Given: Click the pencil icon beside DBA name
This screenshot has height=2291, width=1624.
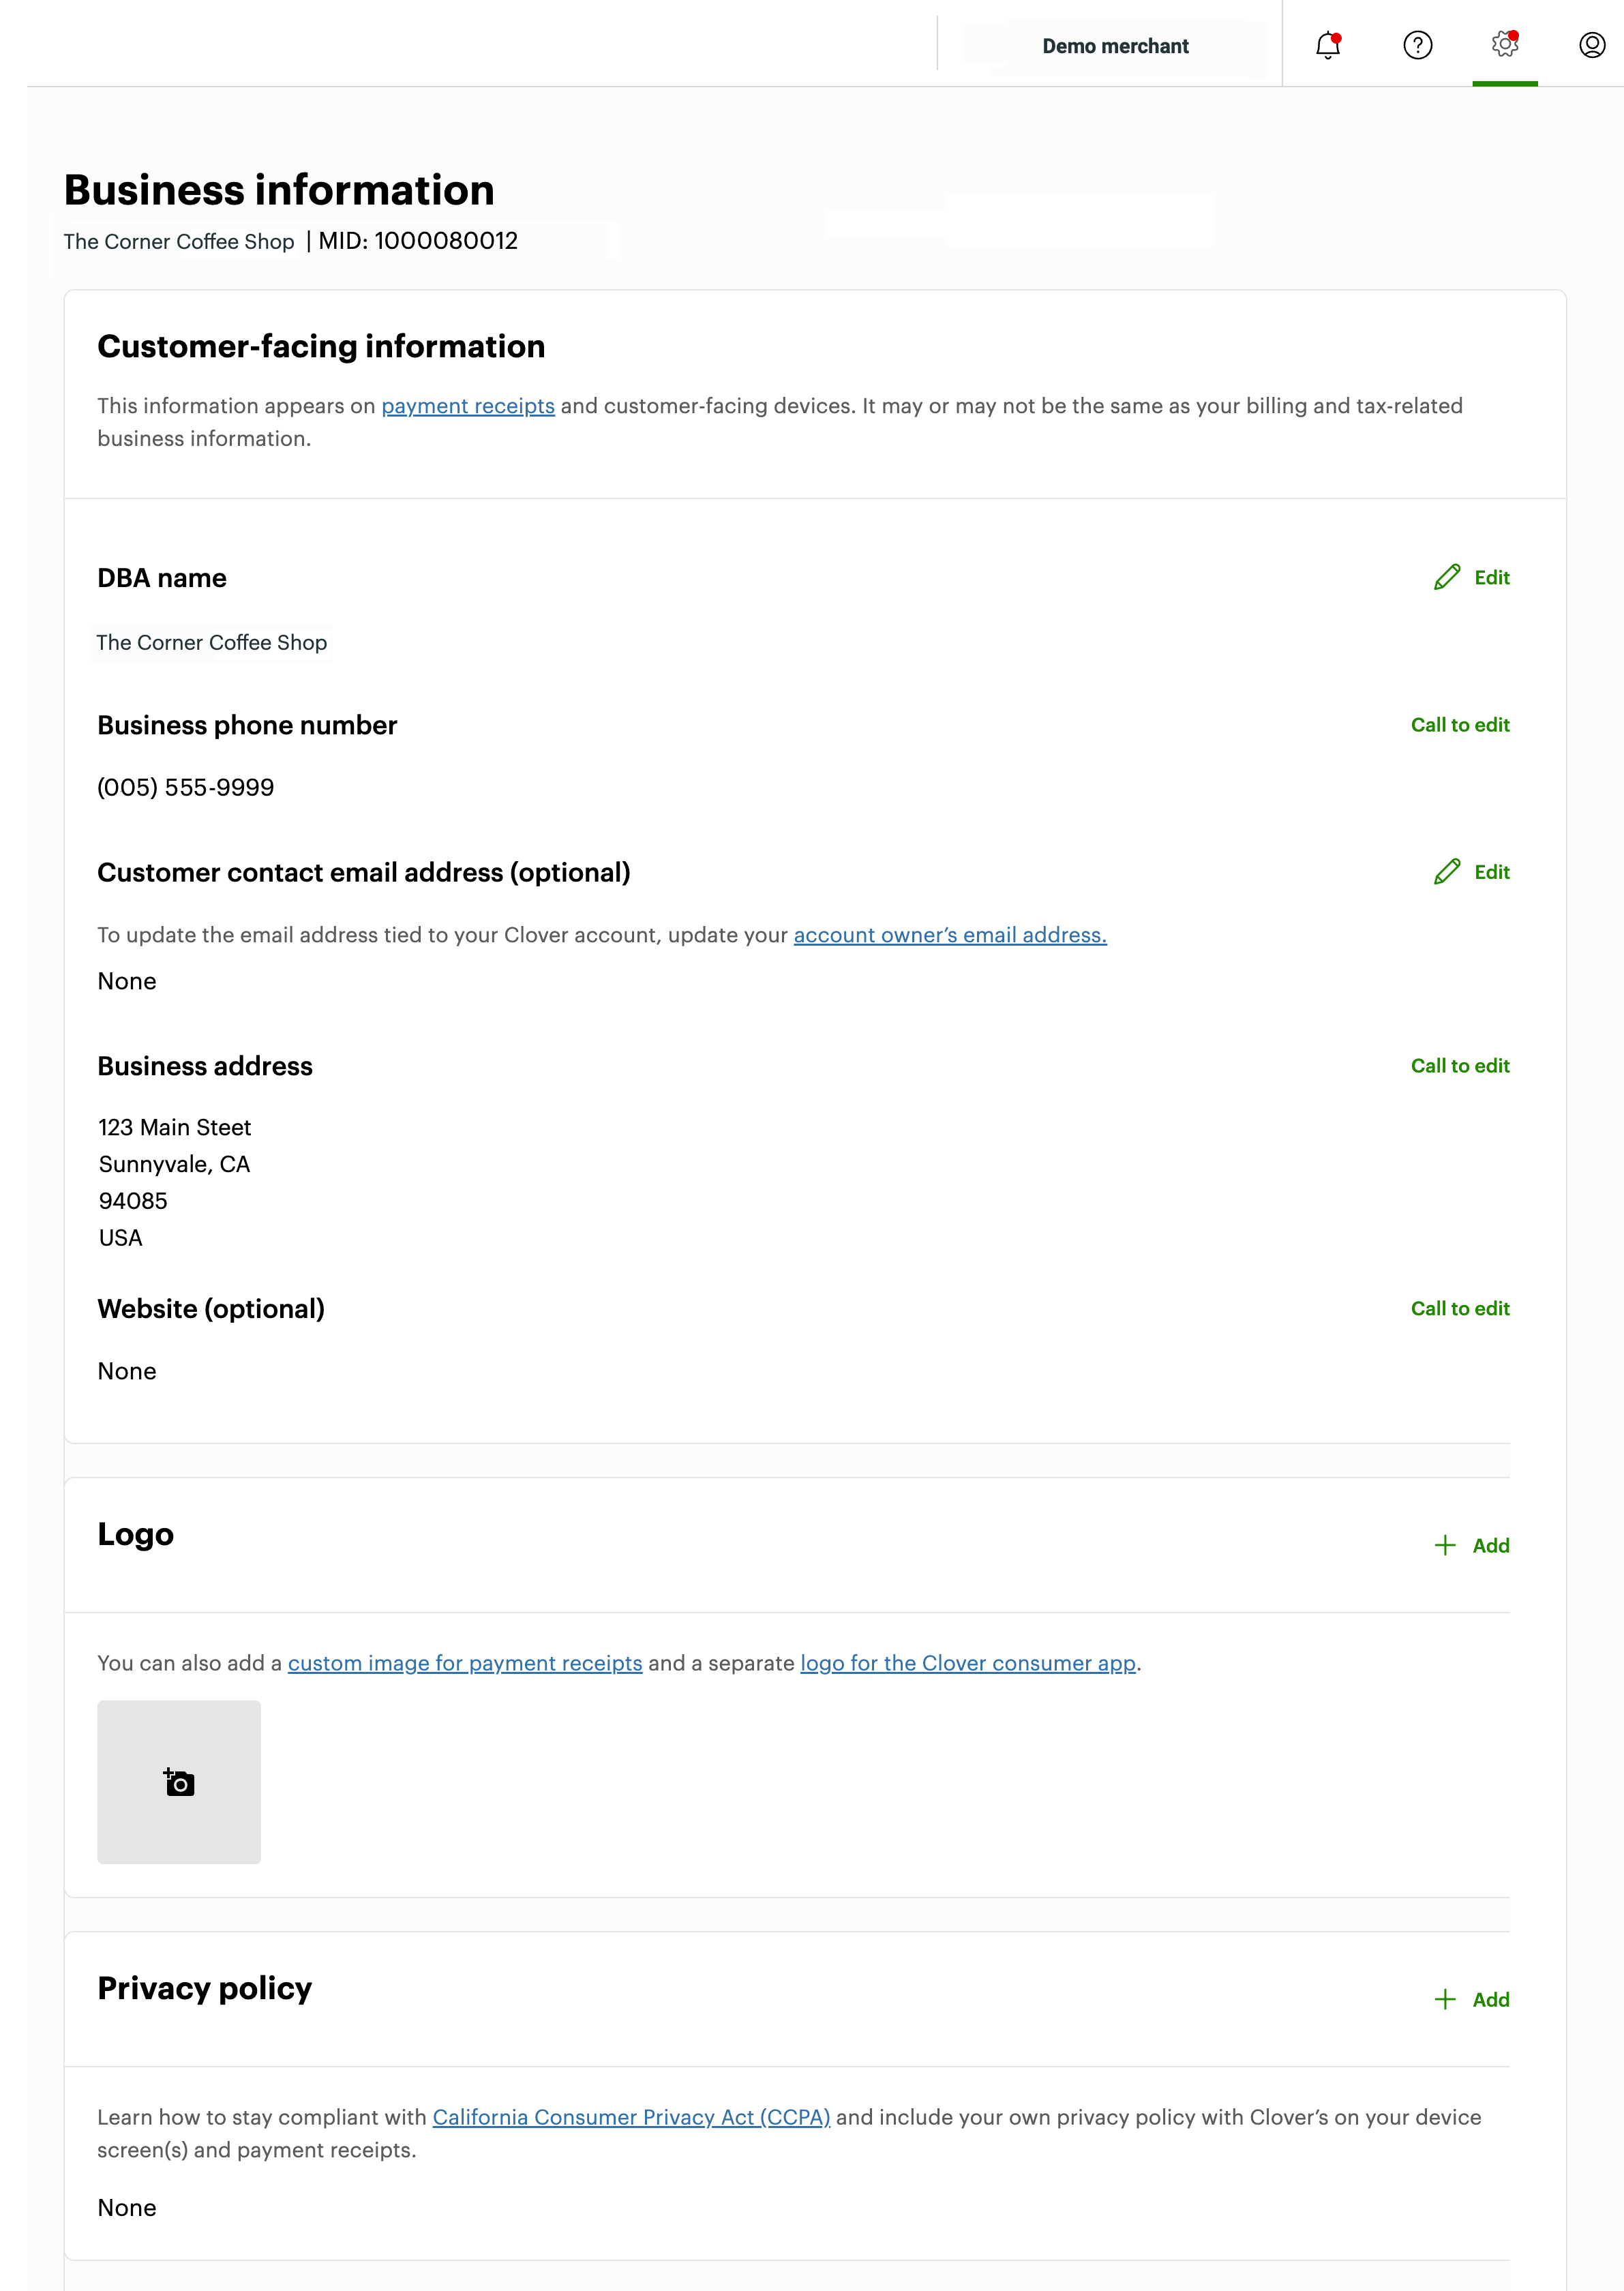Looking at the screenshot, I should click(1446, 578).
